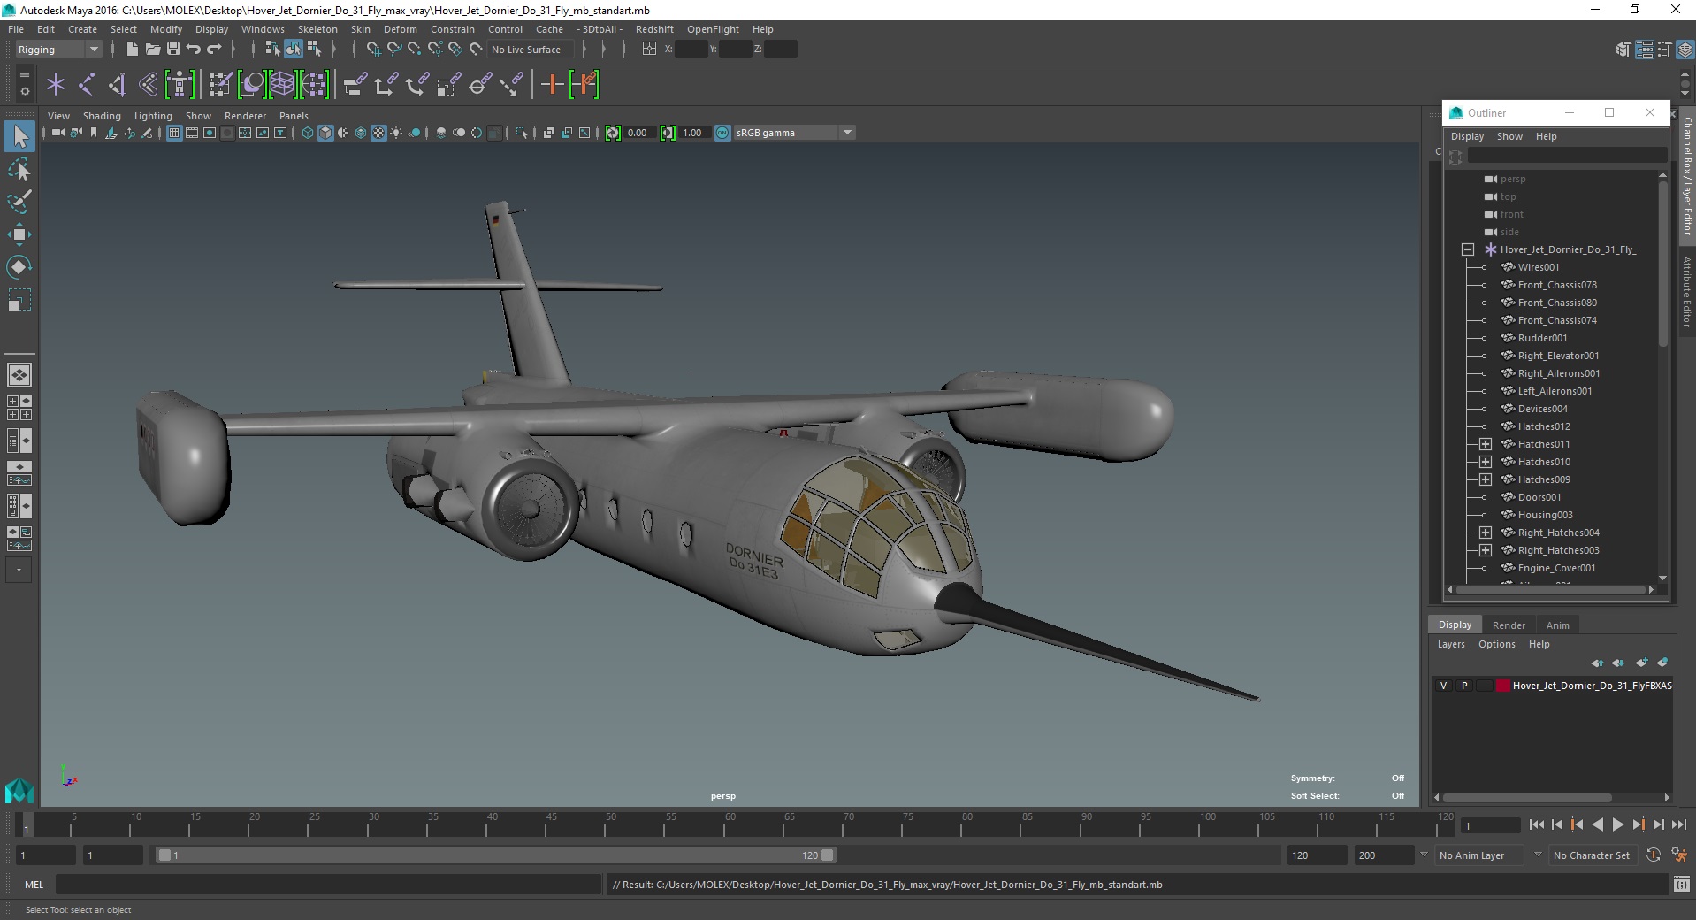1696x920 pixels.
Task: Open the sRGB gamma view transform dropdown
Action: [794, 133]
